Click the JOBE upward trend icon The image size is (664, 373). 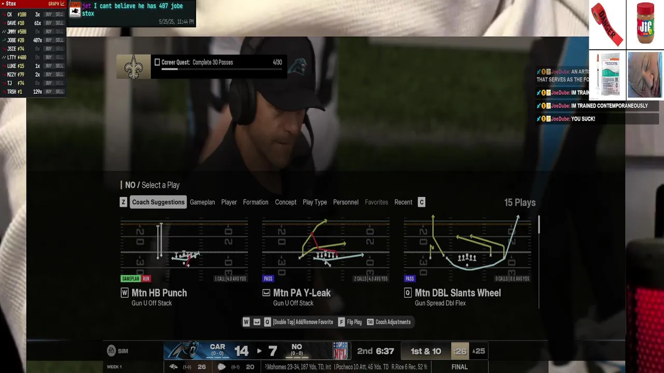click(x=4, y=40)
